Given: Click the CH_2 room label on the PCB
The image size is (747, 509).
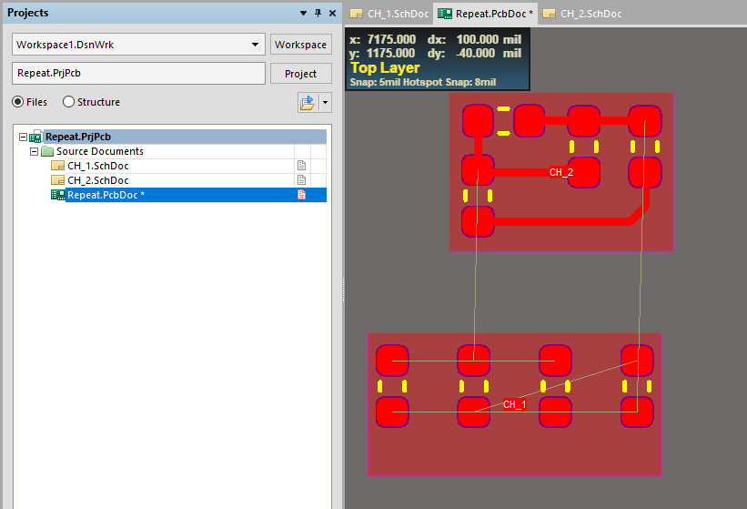Looking at the screenshot, I should [560, 172].
